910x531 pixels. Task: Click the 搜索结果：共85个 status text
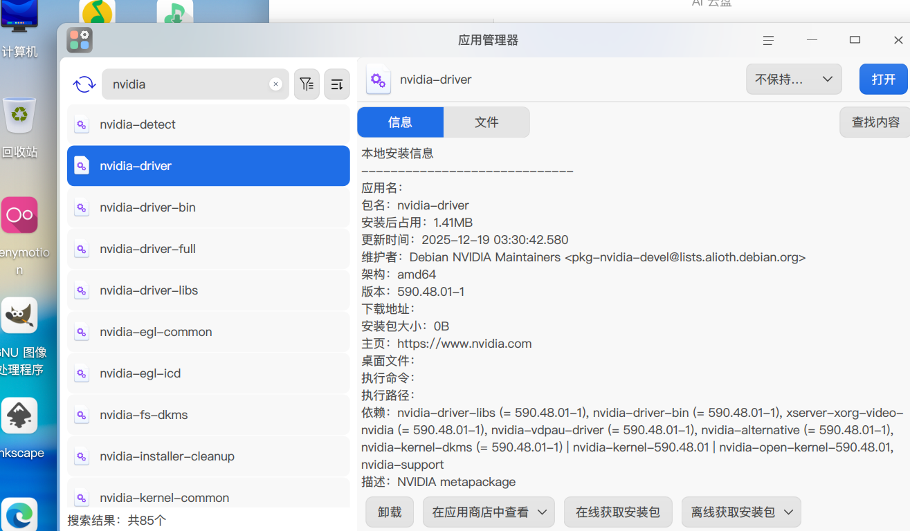[x=117, y=521]
